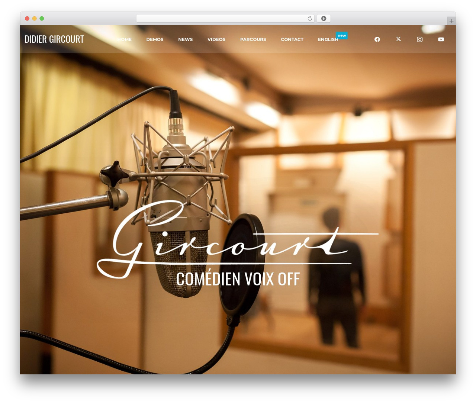The width and height of the screenshot is (476, 403).
Task: Open a new browser tab with plus
Action: [x=451, y=21]
